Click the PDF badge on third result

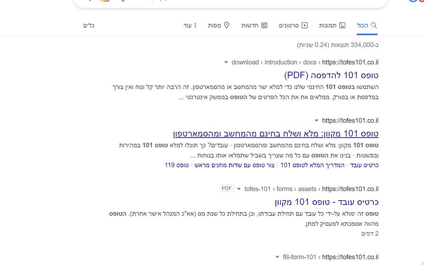tap(227, 189)
